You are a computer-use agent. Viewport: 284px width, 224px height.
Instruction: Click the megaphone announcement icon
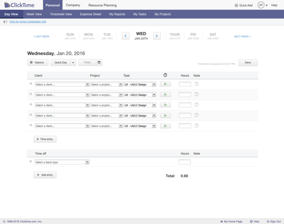[5, 22]
